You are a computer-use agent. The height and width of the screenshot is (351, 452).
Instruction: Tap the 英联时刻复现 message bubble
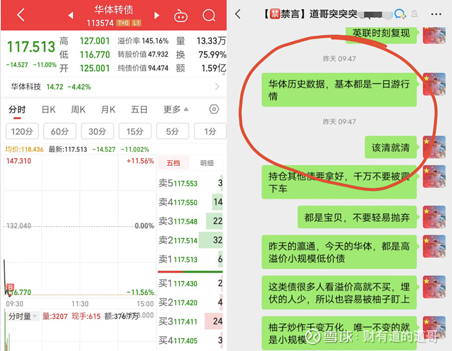(381, 34)
